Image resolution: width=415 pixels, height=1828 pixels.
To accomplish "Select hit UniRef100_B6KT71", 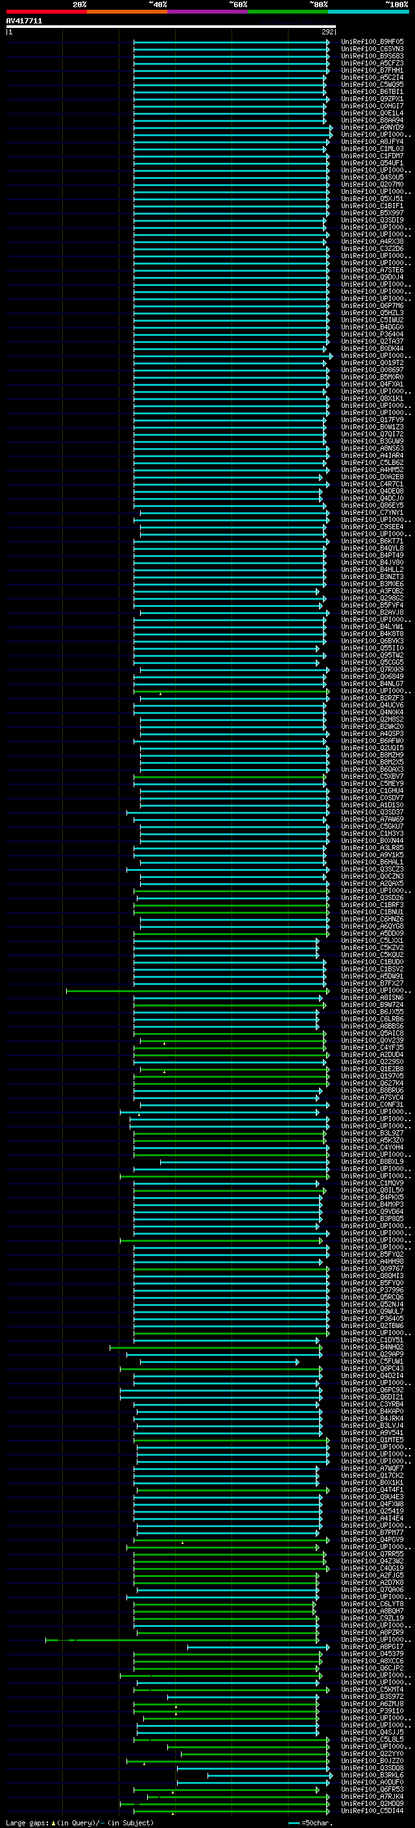I will point(372,541).
